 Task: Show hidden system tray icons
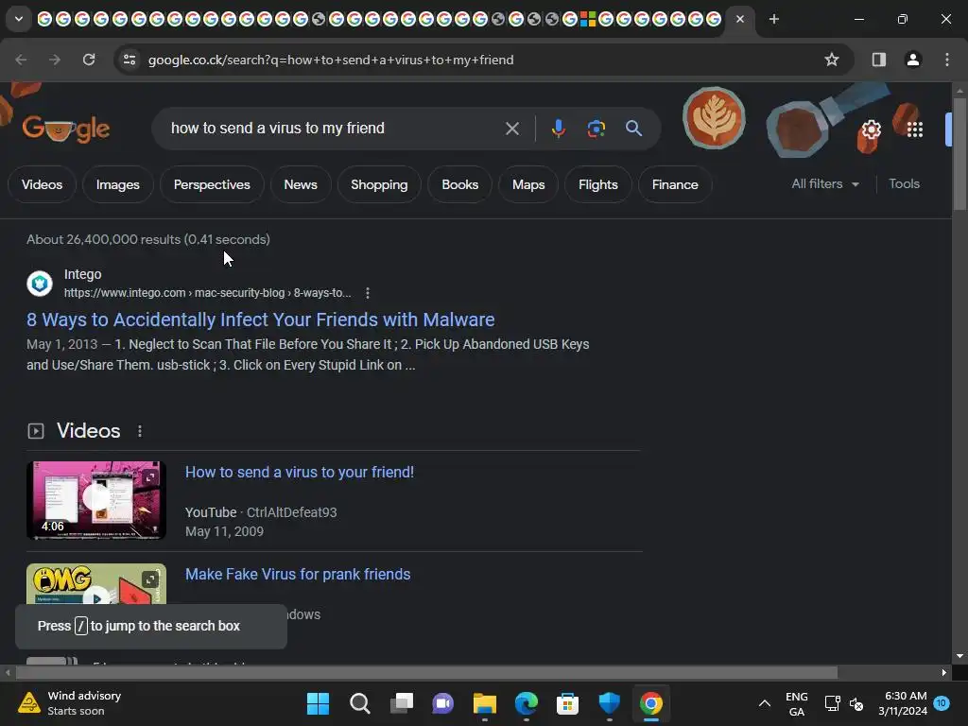tap(764, 703)
